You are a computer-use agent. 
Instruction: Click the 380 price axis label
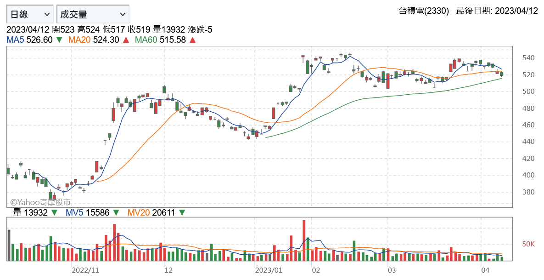(x=528, y=192)
